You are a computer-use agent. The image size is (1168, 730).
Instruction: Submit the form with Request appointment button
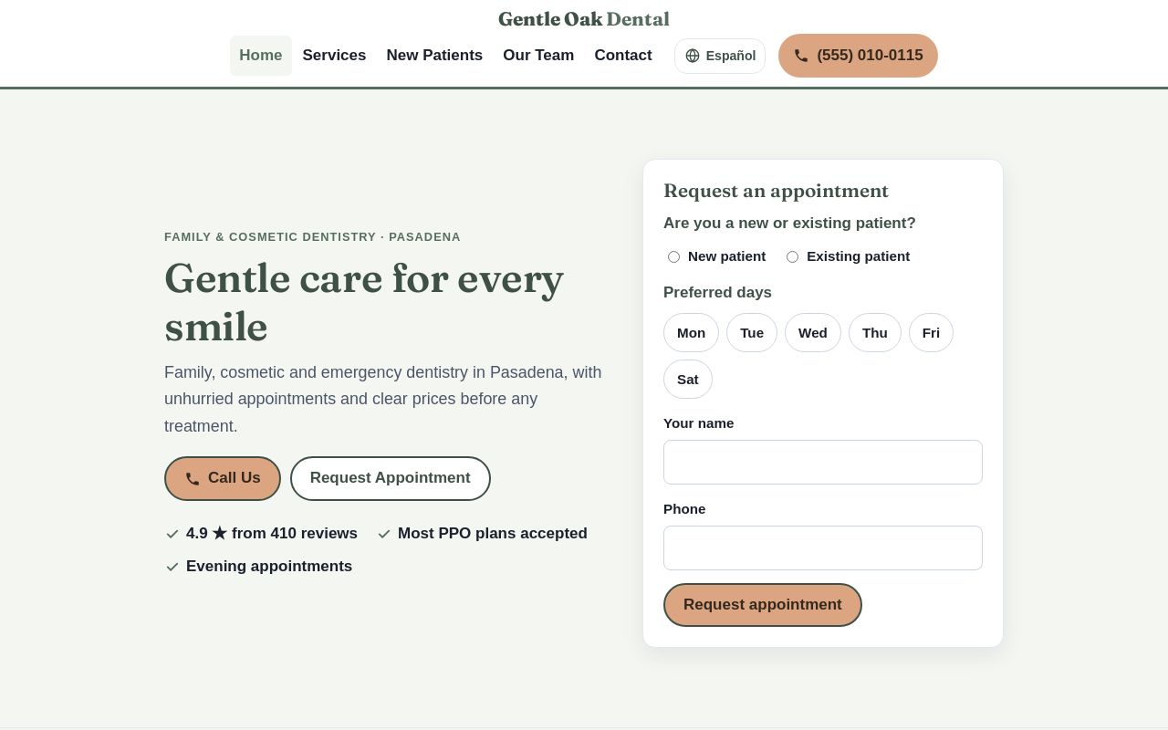(763, 605)
